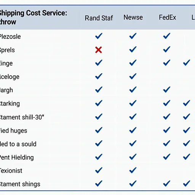Select the FedEx column header

click(168, 18)
